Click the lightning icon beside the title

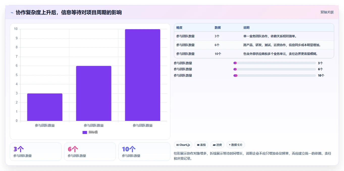pyautogui.click(x=12, y=12)
